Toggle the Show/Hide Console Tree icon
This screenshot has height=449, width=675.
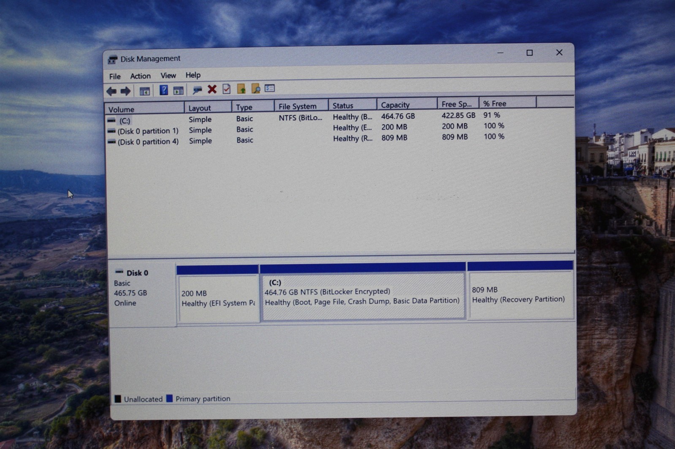click(144, 91)
